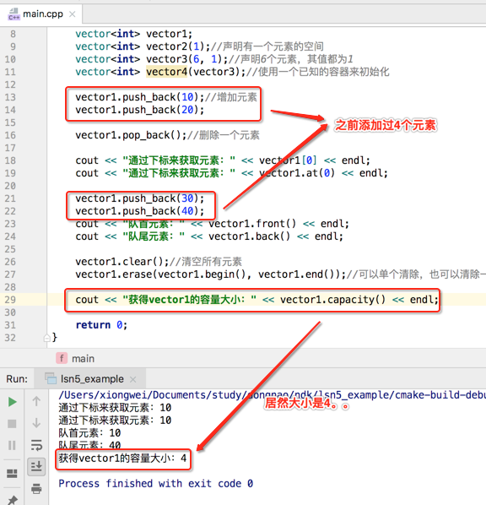Click the Down the stack trace arrow
The image size is (486, 505).
(x=36, y=423)
